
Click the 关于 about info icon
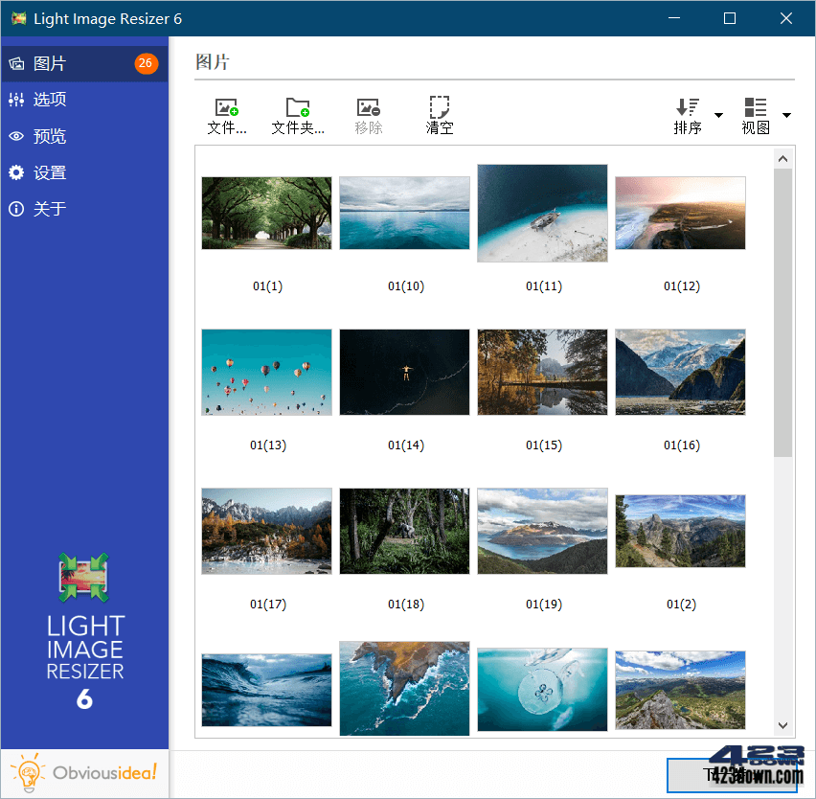(17, 209)
